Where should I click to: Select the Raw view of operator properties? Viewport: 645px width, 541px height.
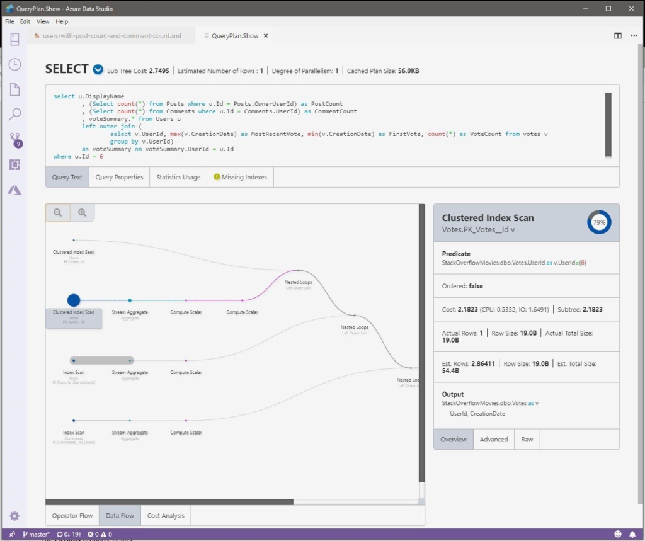pos(527,439)
